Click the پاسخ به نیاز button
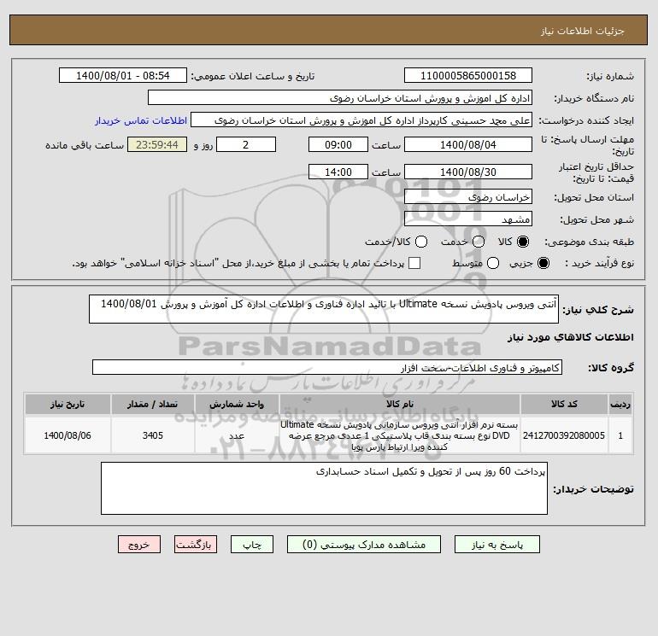658x636 pixels. click(496, 544)
